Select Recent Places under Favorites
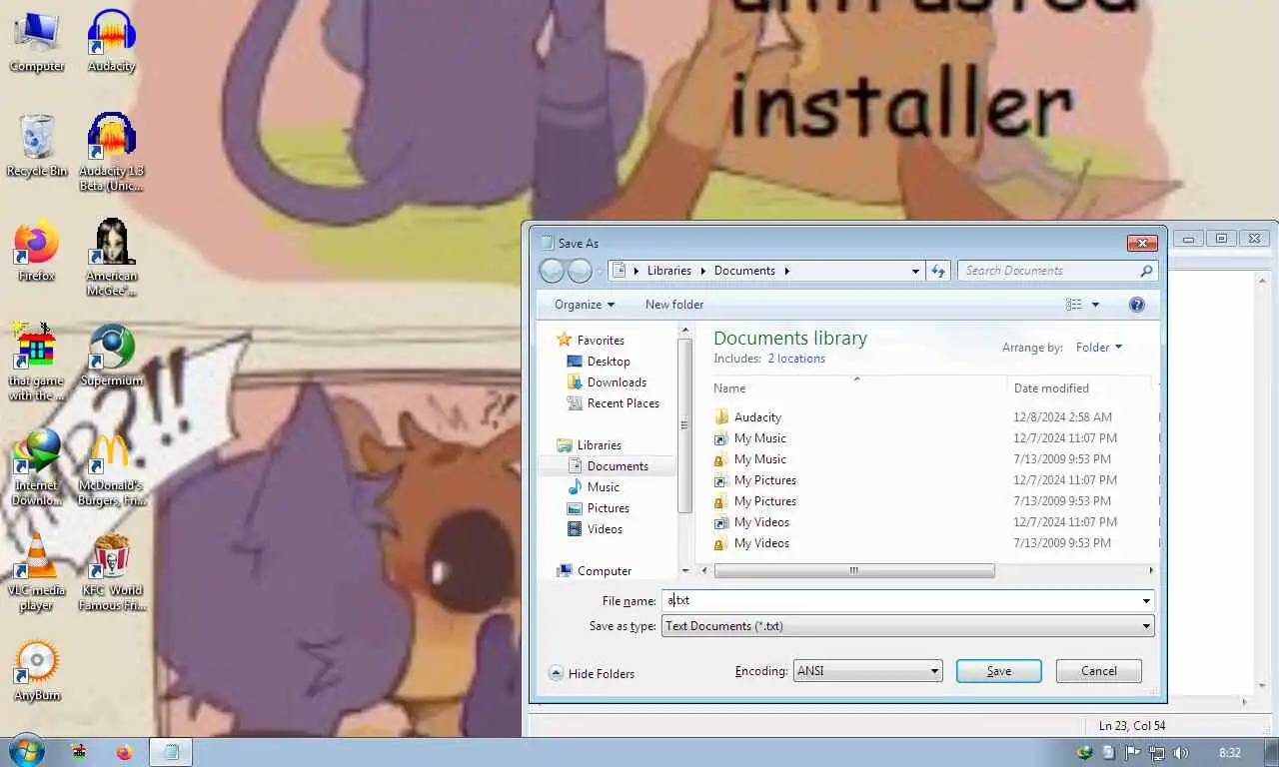 coord(624,403)
